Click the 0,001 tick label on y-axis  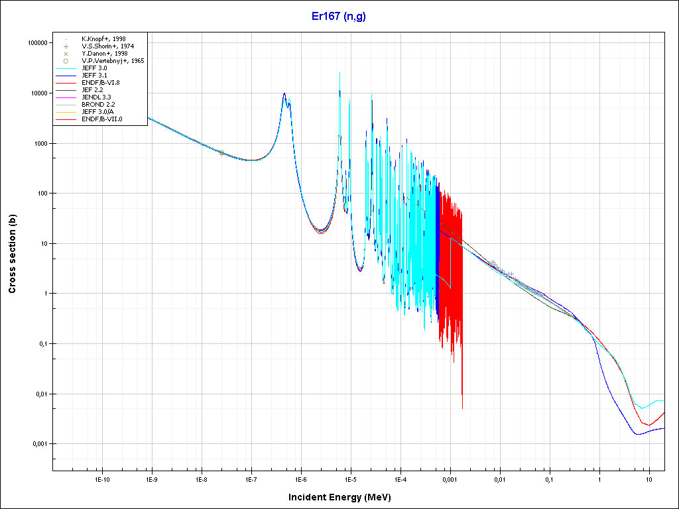click(x=38, y=444)
